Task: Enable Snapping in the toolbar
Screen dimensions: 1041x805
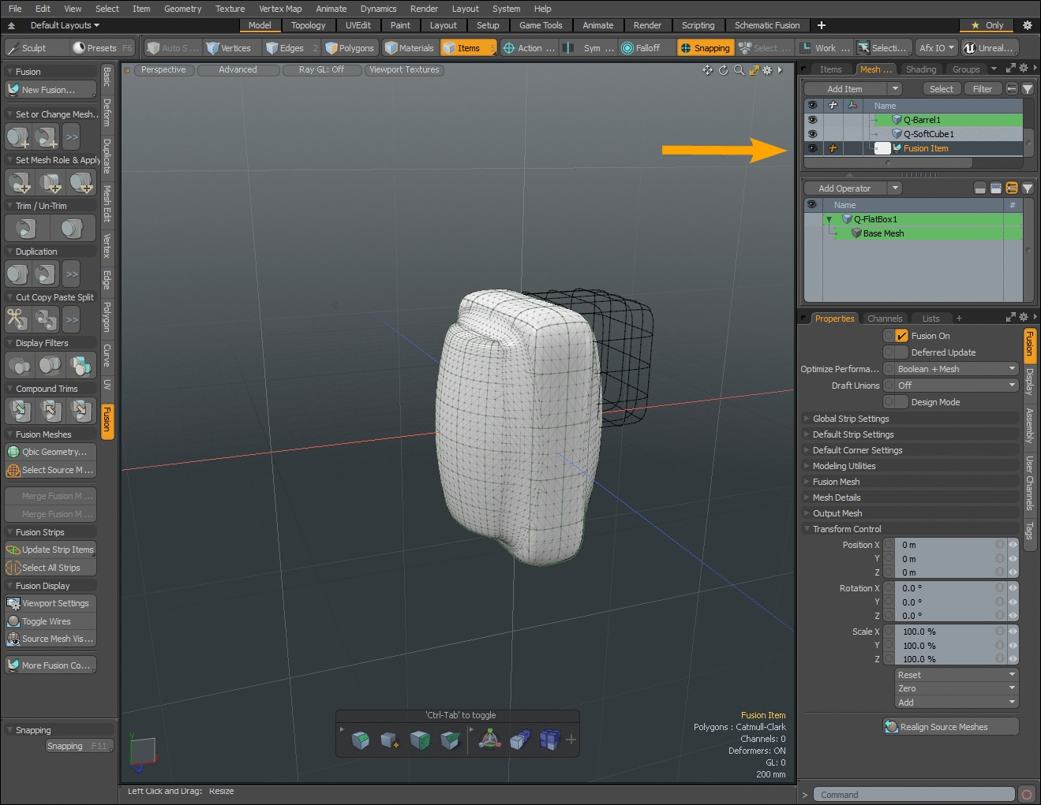Action: [x=705, y=48]
